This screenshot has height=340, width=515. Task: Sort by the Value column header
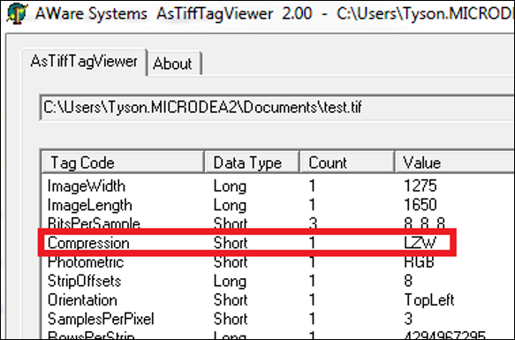(x=455, y=162)
